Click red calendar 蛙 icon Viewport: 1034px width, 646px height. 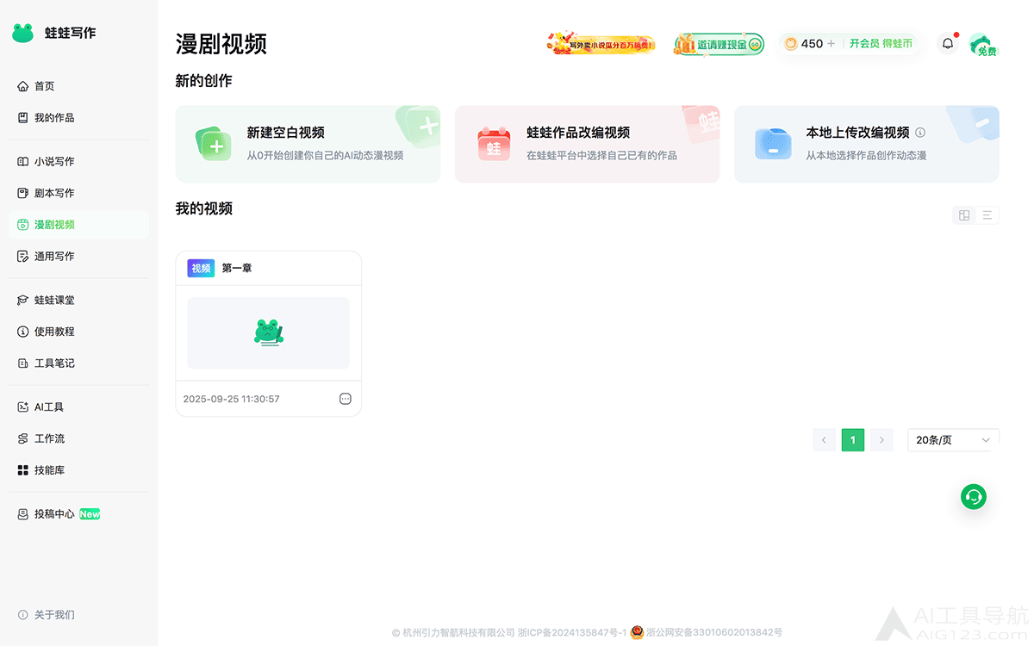point(494,144)
